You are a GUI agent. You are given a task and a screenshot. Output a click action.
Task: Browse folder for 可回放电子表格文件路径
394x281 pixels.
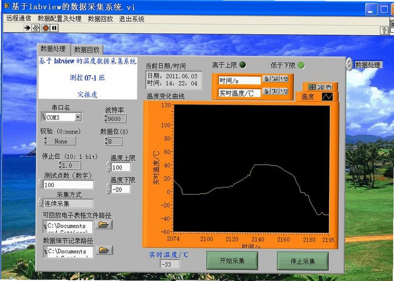point(103,224)
